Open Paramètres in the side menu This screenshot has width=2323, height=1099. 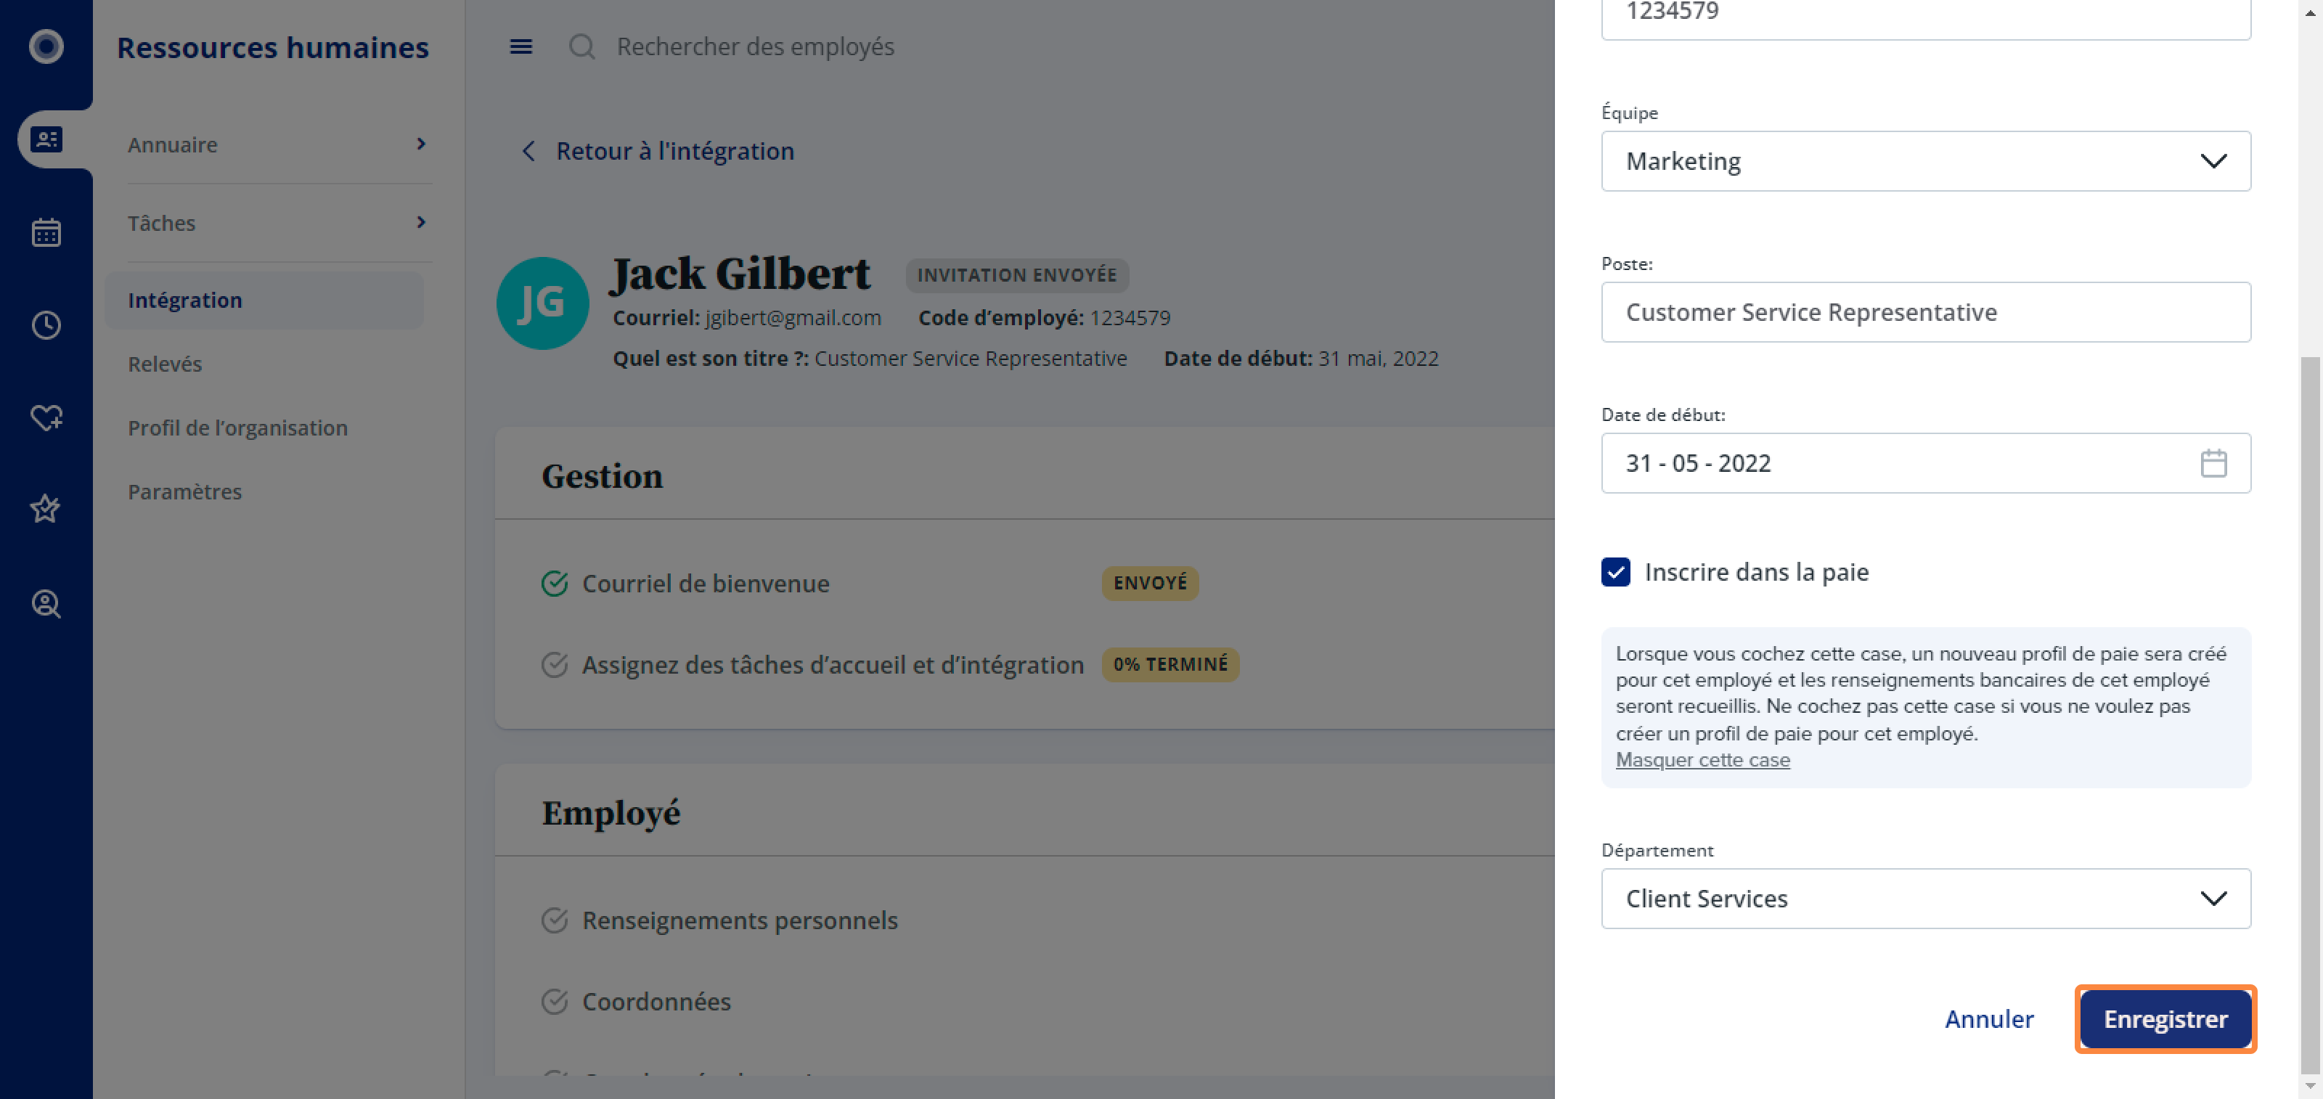pos(185,492)
